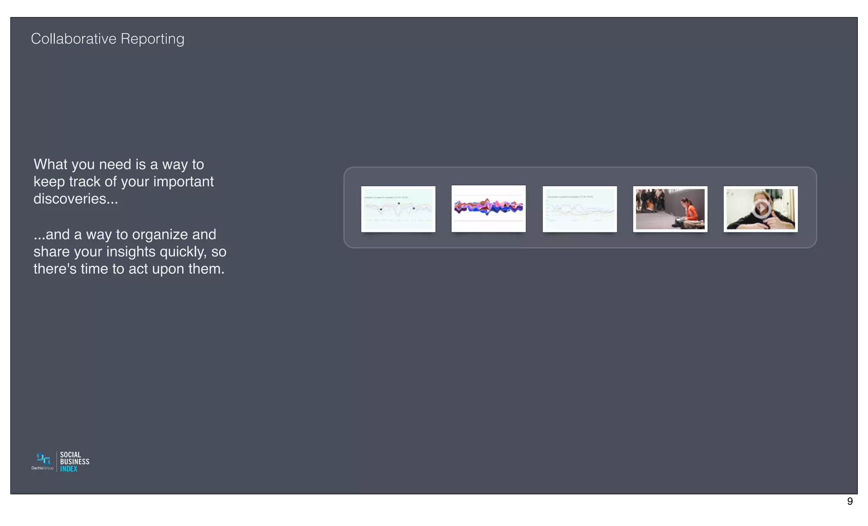Click the slide page number 9
Image resolution: width=868 pixels, height=526 pixels.
(x=850, y=501)
